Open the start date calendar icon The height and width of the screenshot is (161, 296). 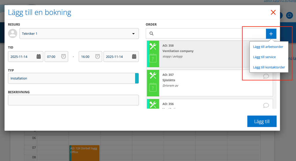(x=38, y=57)
